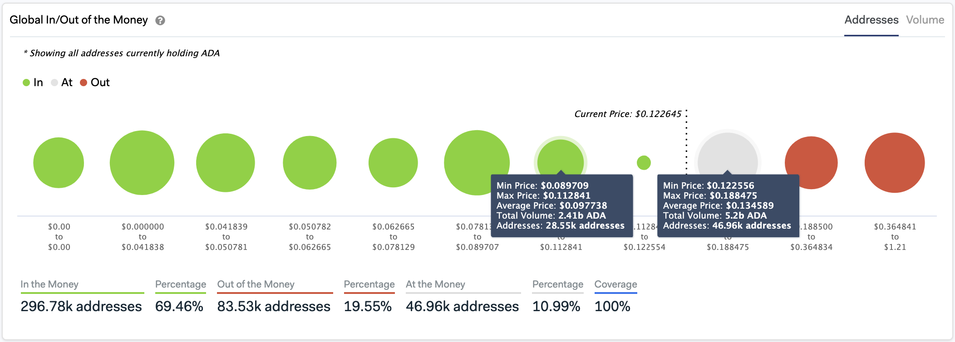Click the At the Money heading
This screenshot has width=955, height=342.
[436, 284]
